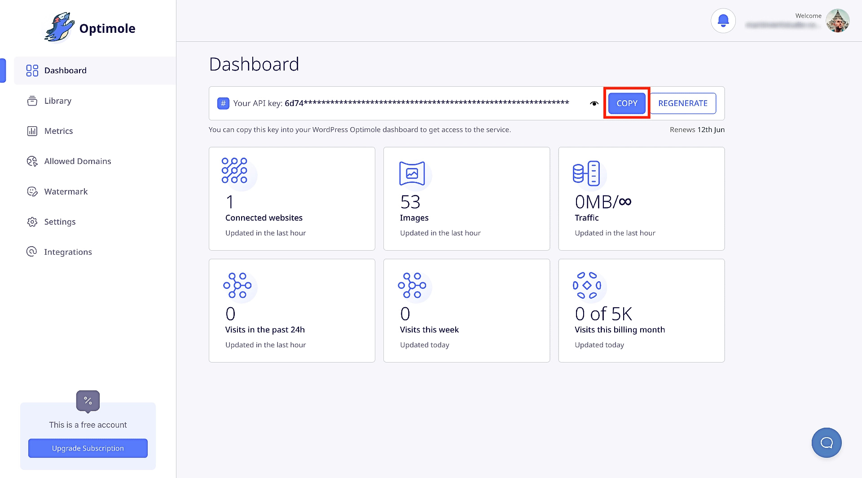The width and height of the screenshot is (862, 478).
Task: Click the Welcome label in header
Action: 809,16
